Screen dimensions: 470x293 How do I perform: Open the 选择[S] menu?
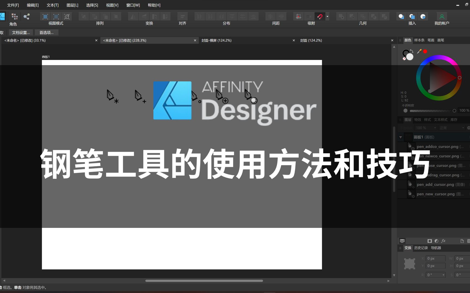click(92, 5)
